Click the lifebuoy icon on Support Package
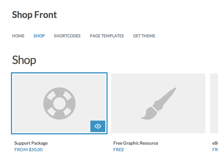The image size is (218, 163). click(x=59, y=103)
